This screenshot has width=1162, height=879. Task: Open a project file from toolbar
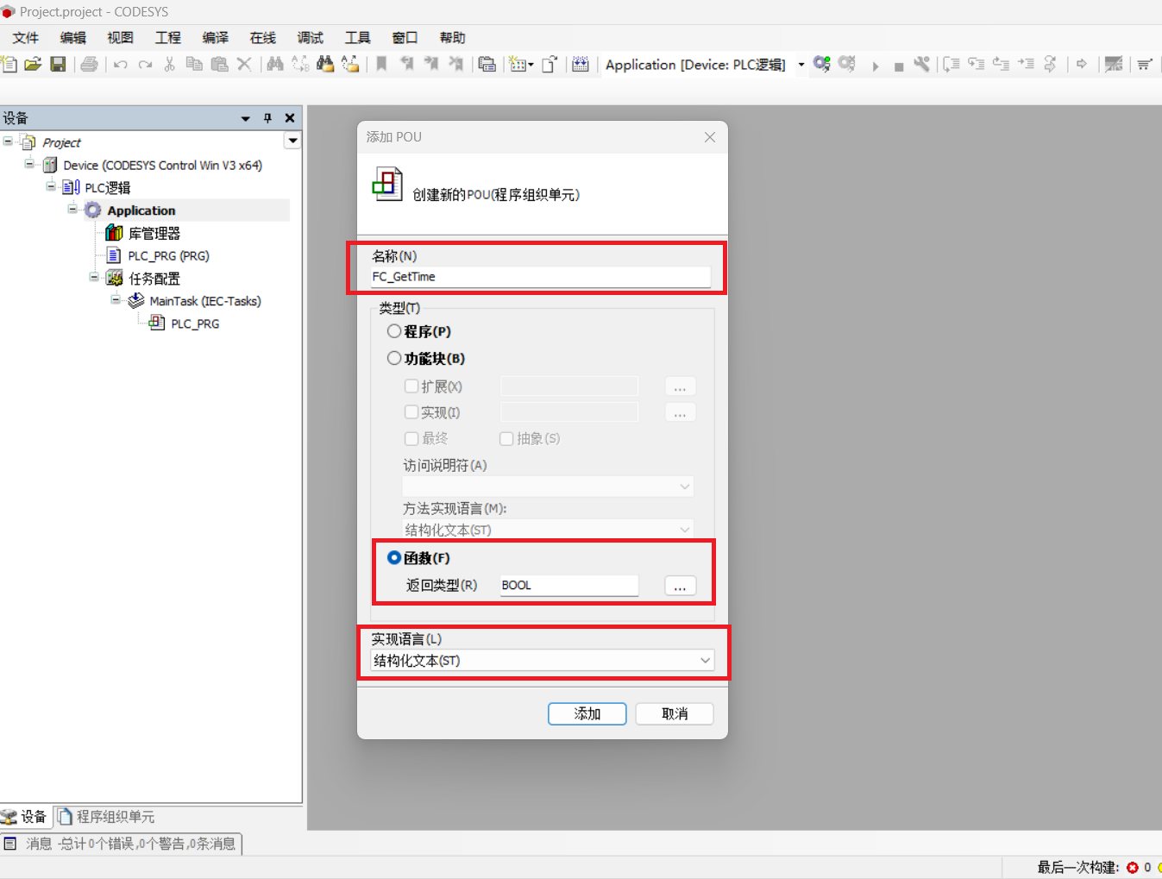(33, 64)
